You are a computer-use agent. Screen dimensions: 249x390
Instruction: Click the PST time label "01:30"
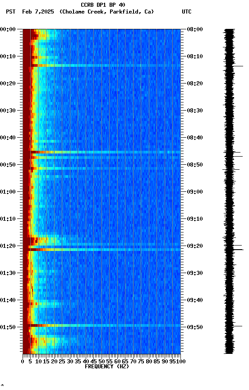click(x=8, y=273)
